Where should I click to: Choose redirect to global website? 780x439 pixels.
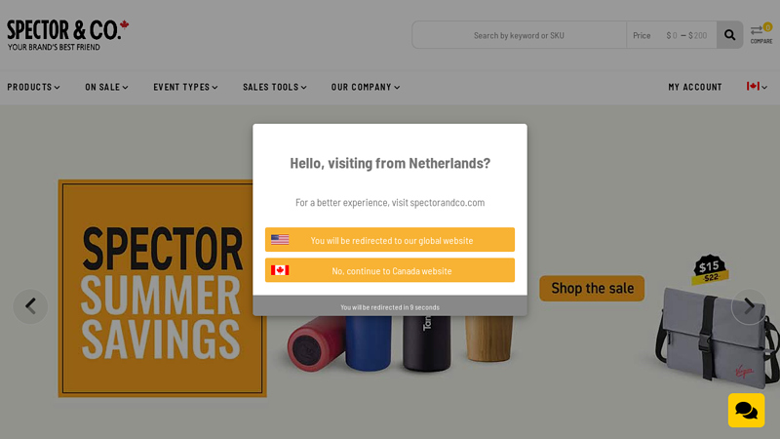pos(390,240)
